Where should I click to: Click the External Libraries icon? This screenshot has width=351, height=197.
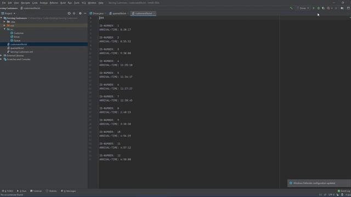pos(5,55)
